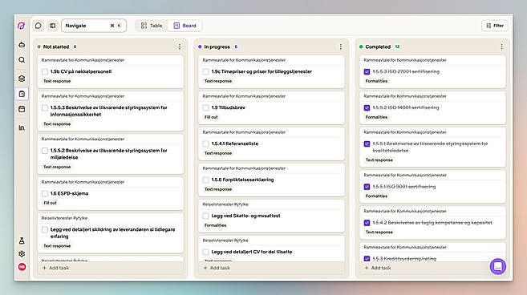The height and width of the screenshot is (295, 527).
Task: Open Legg ved Skatte- og mvaattest title
Action: pos(245,216)
